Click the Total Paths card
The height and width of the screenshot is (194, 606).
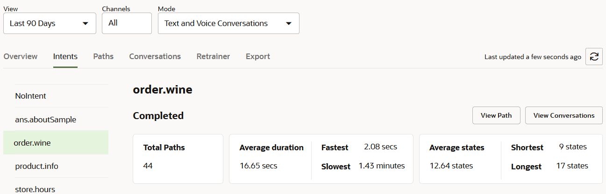(178, 159)
